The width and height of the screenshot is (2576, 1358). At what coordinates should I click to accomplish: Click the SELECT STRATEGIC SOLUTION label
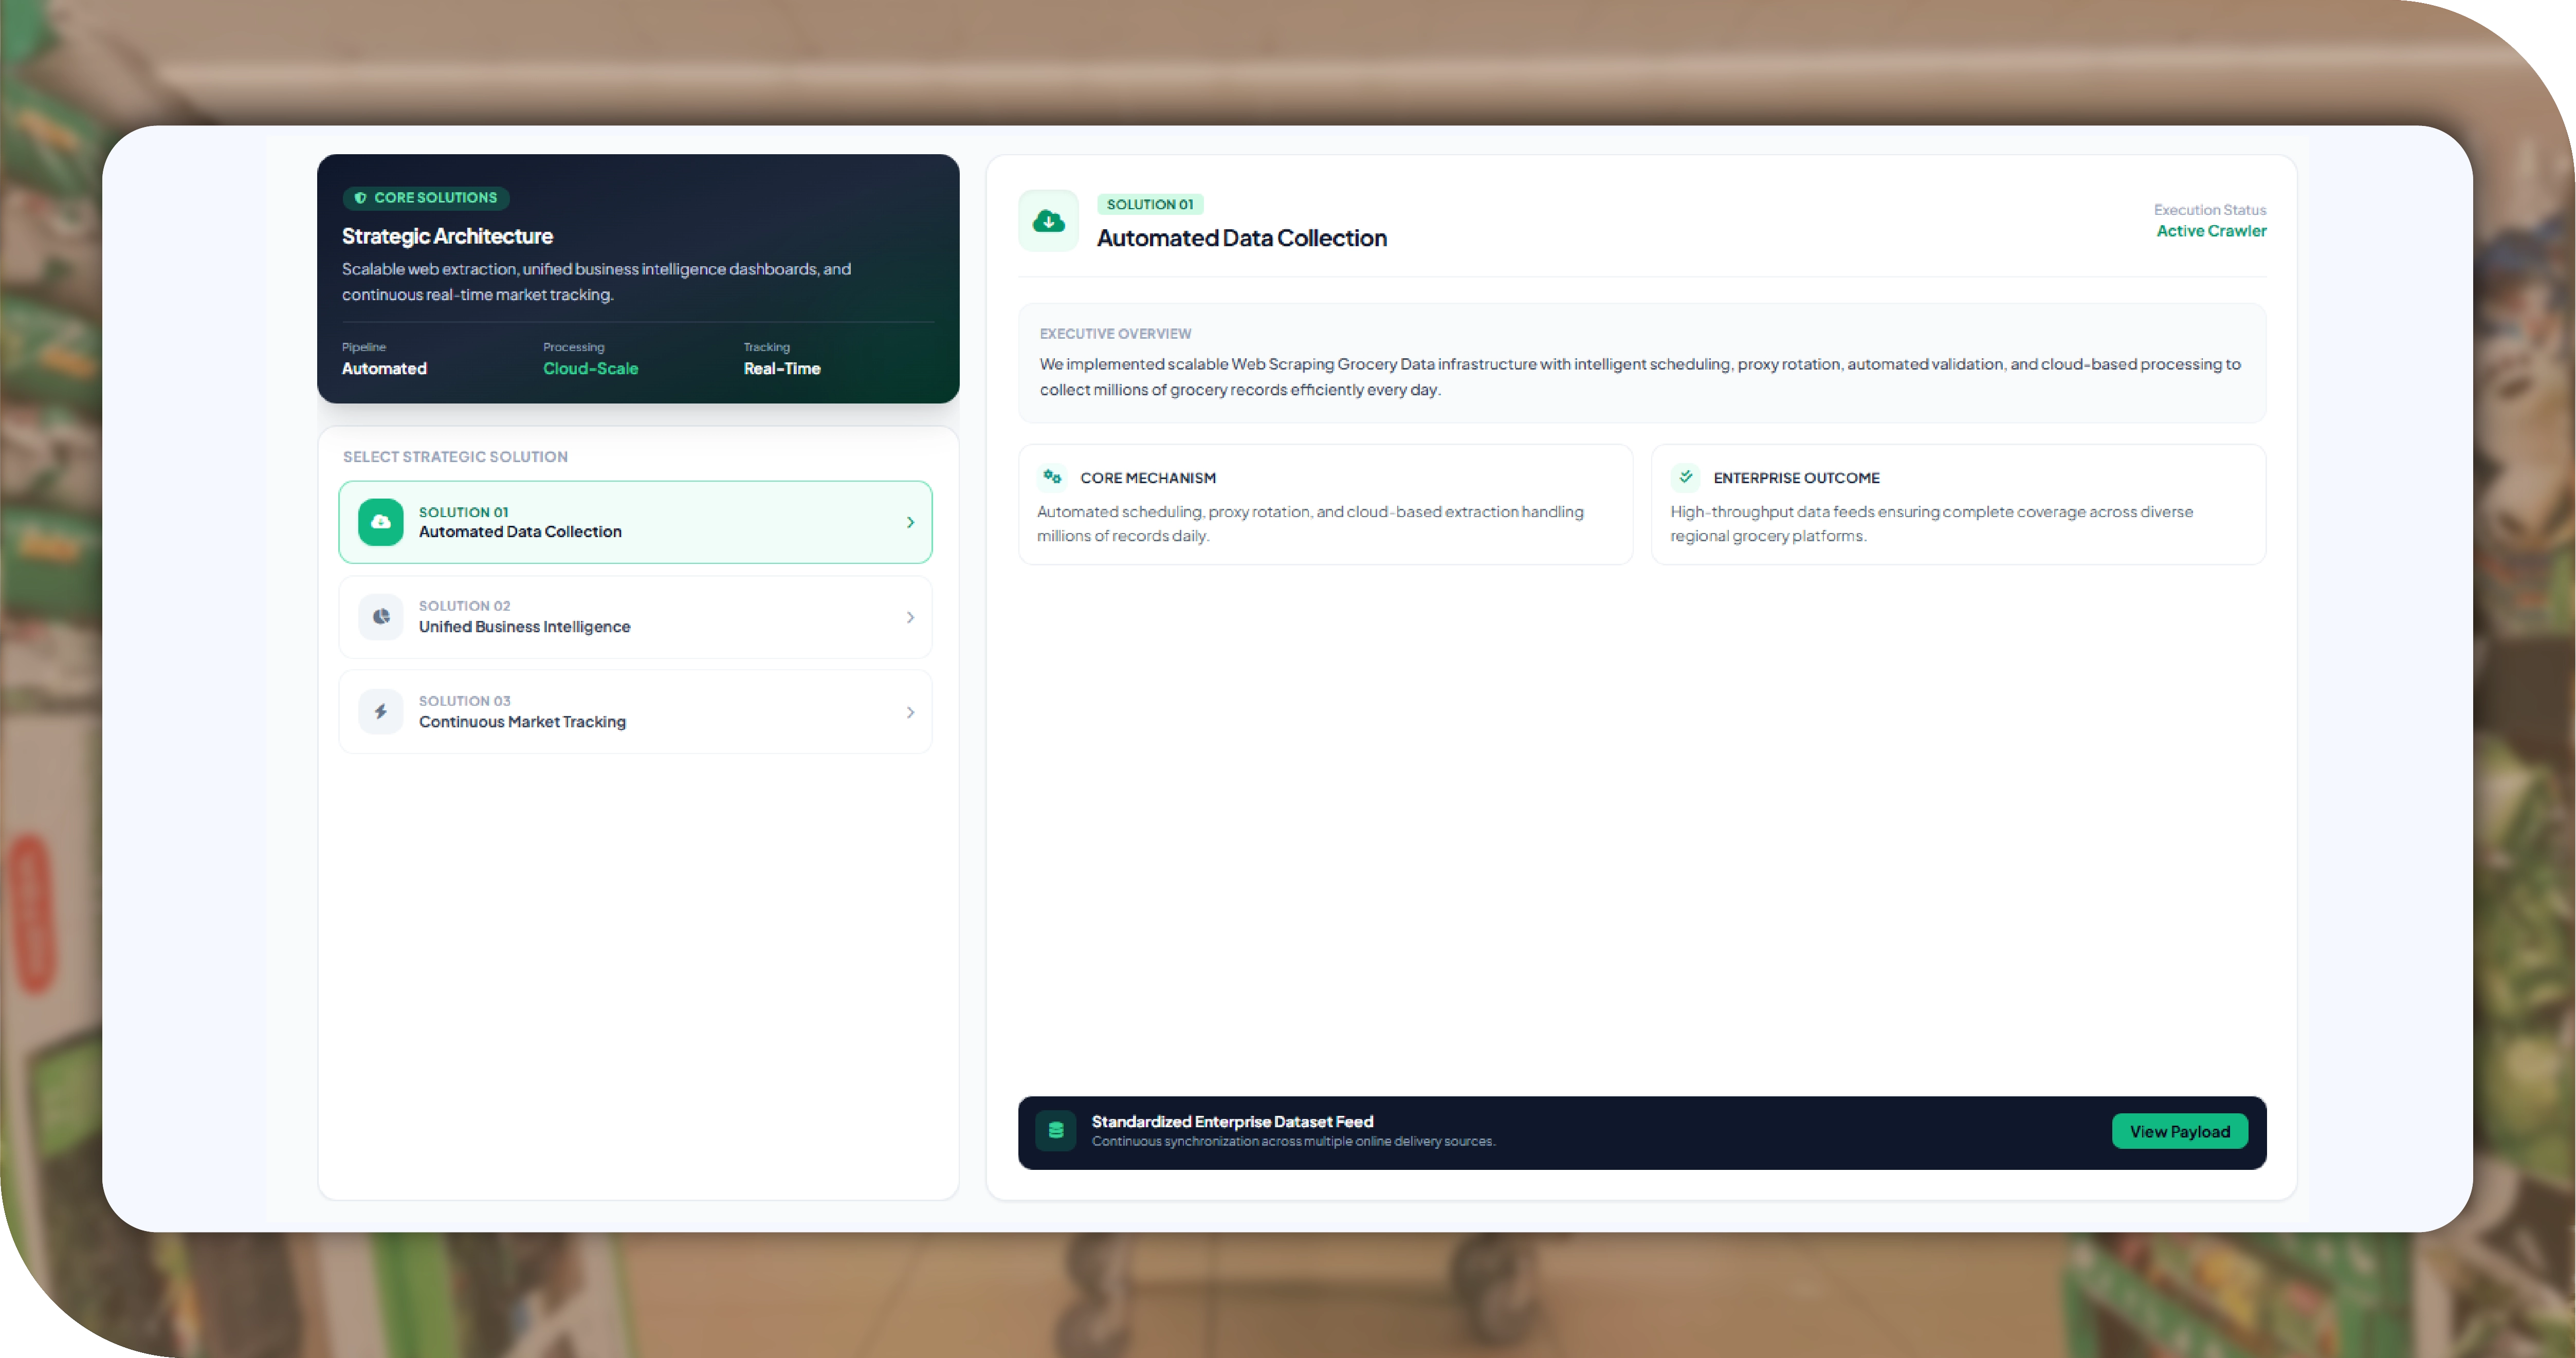[455, 457]
